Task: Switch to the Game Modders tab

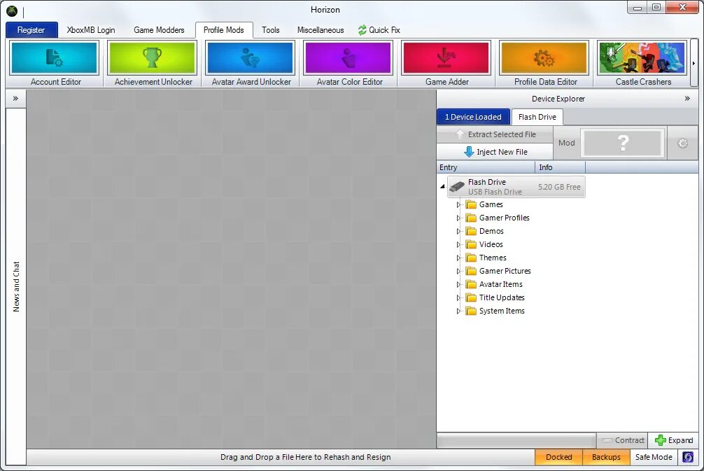Action: pyautogui.click(x=159, y=30)
